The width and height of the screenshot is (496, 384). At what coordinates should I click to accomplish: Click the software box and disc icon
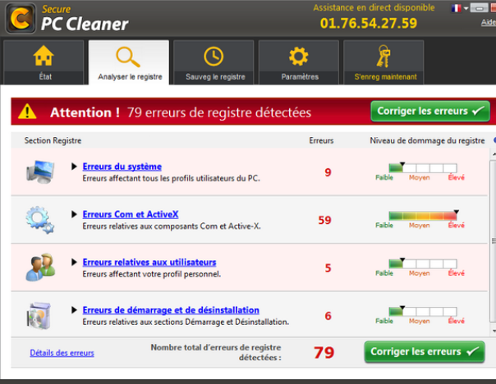39,315
